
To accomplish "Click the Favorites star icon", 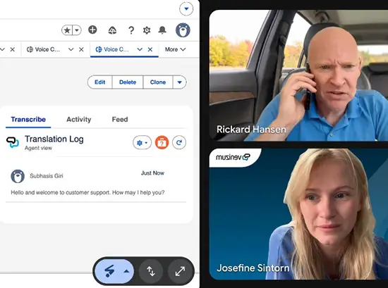I will [67, 30].
